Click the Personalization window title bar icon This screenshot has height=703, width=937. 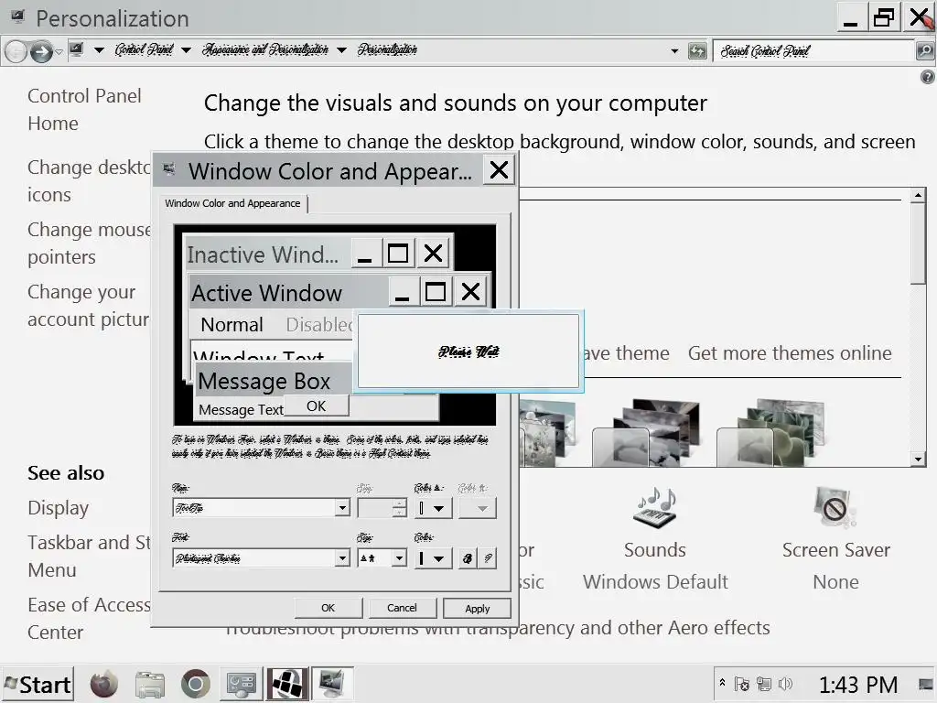[18, 16]
